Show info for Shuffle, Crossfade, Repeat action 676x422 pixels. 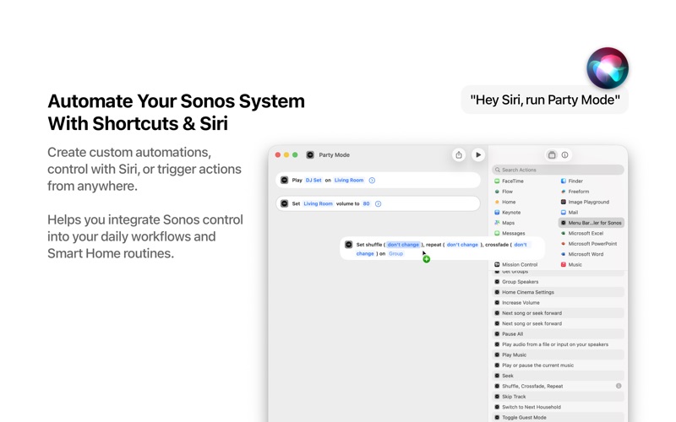[x=619, y=386]
